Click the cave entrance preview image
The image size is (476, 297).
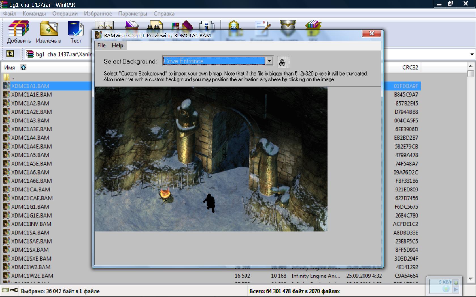[211, 159]
